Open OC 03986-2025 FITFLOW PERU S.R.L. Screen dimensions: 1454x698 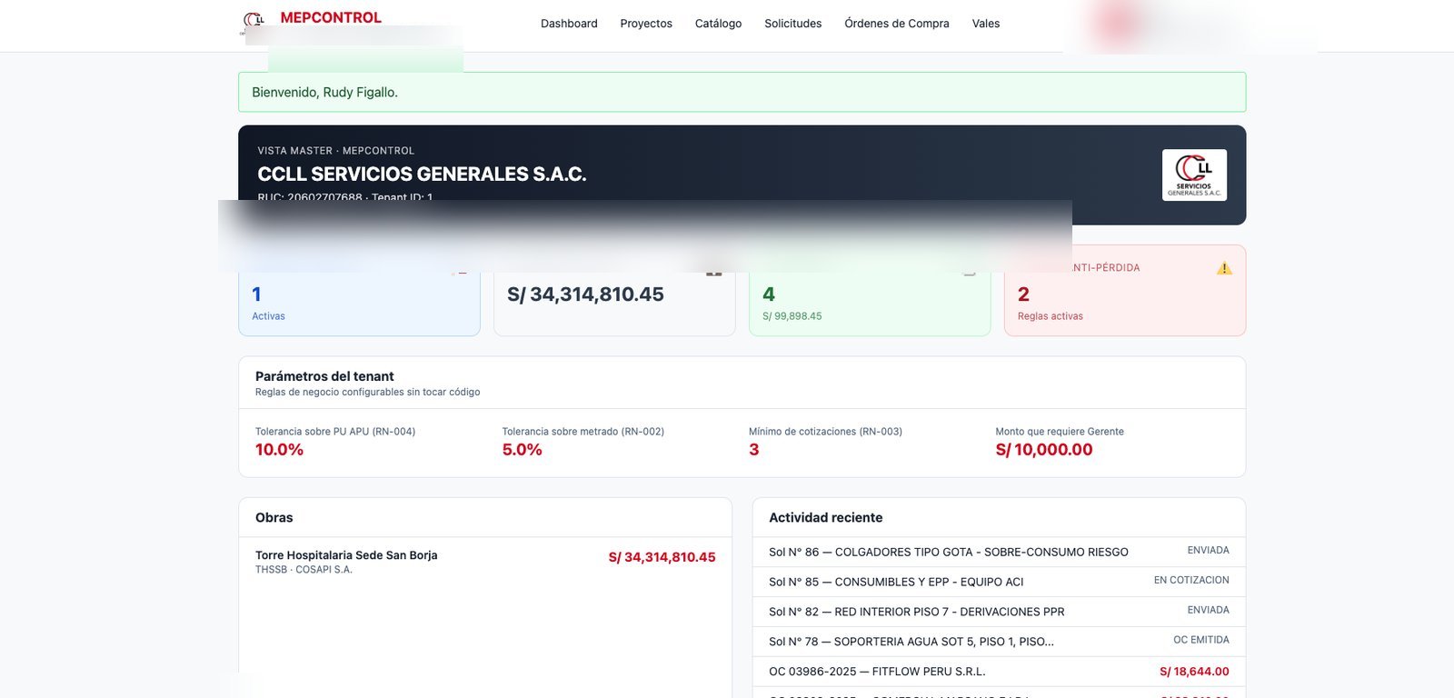pos(999,672)
